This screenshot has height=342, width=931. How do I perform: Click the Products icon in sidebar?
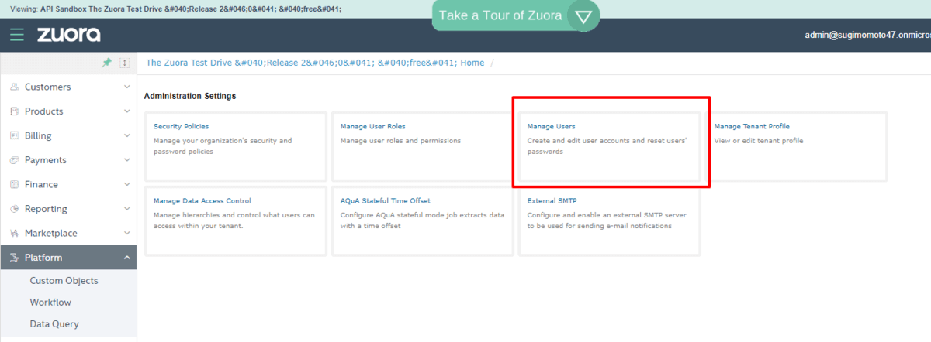pos(14,111)
